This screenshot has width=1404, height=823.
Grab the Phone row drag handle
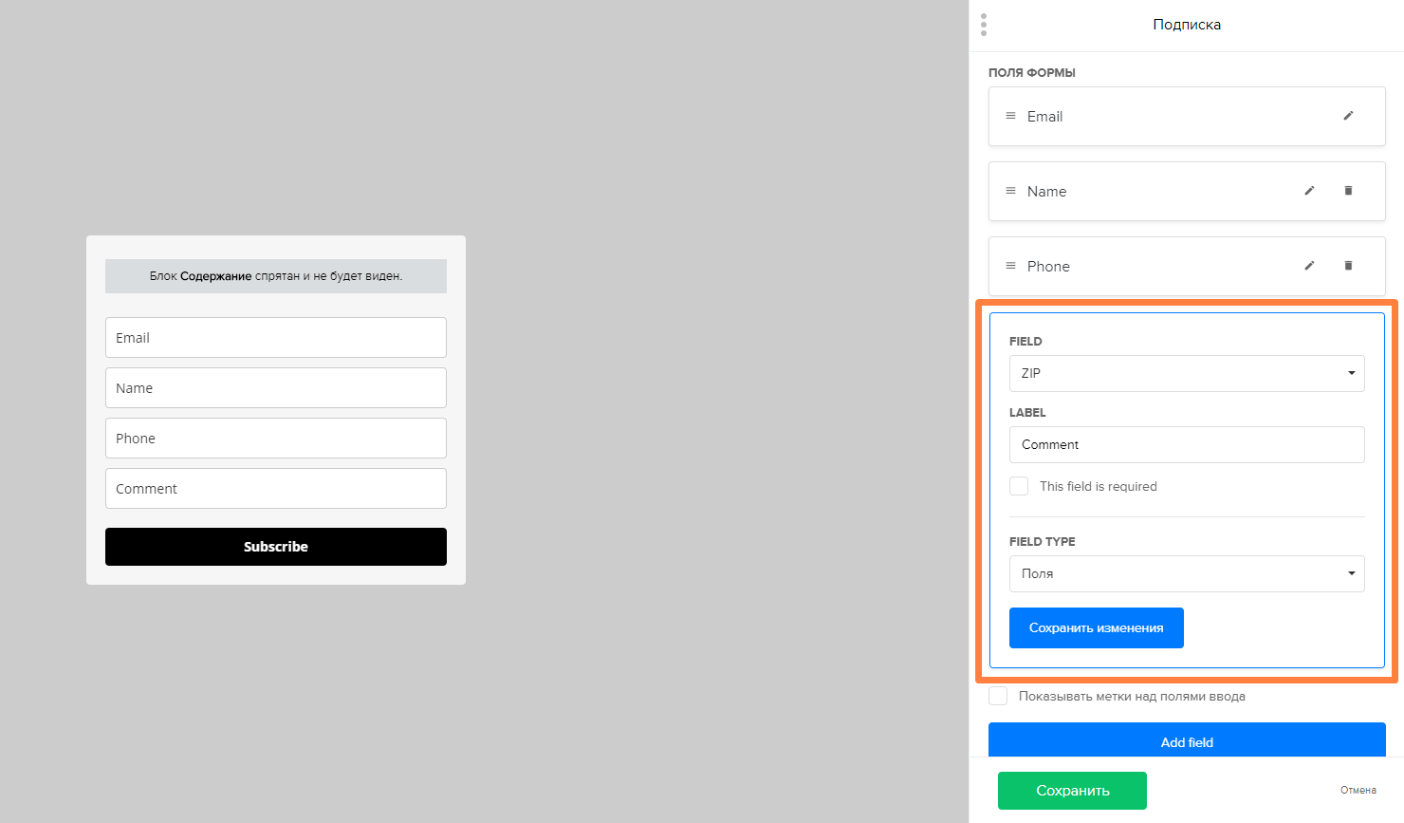coord(1010,266)
